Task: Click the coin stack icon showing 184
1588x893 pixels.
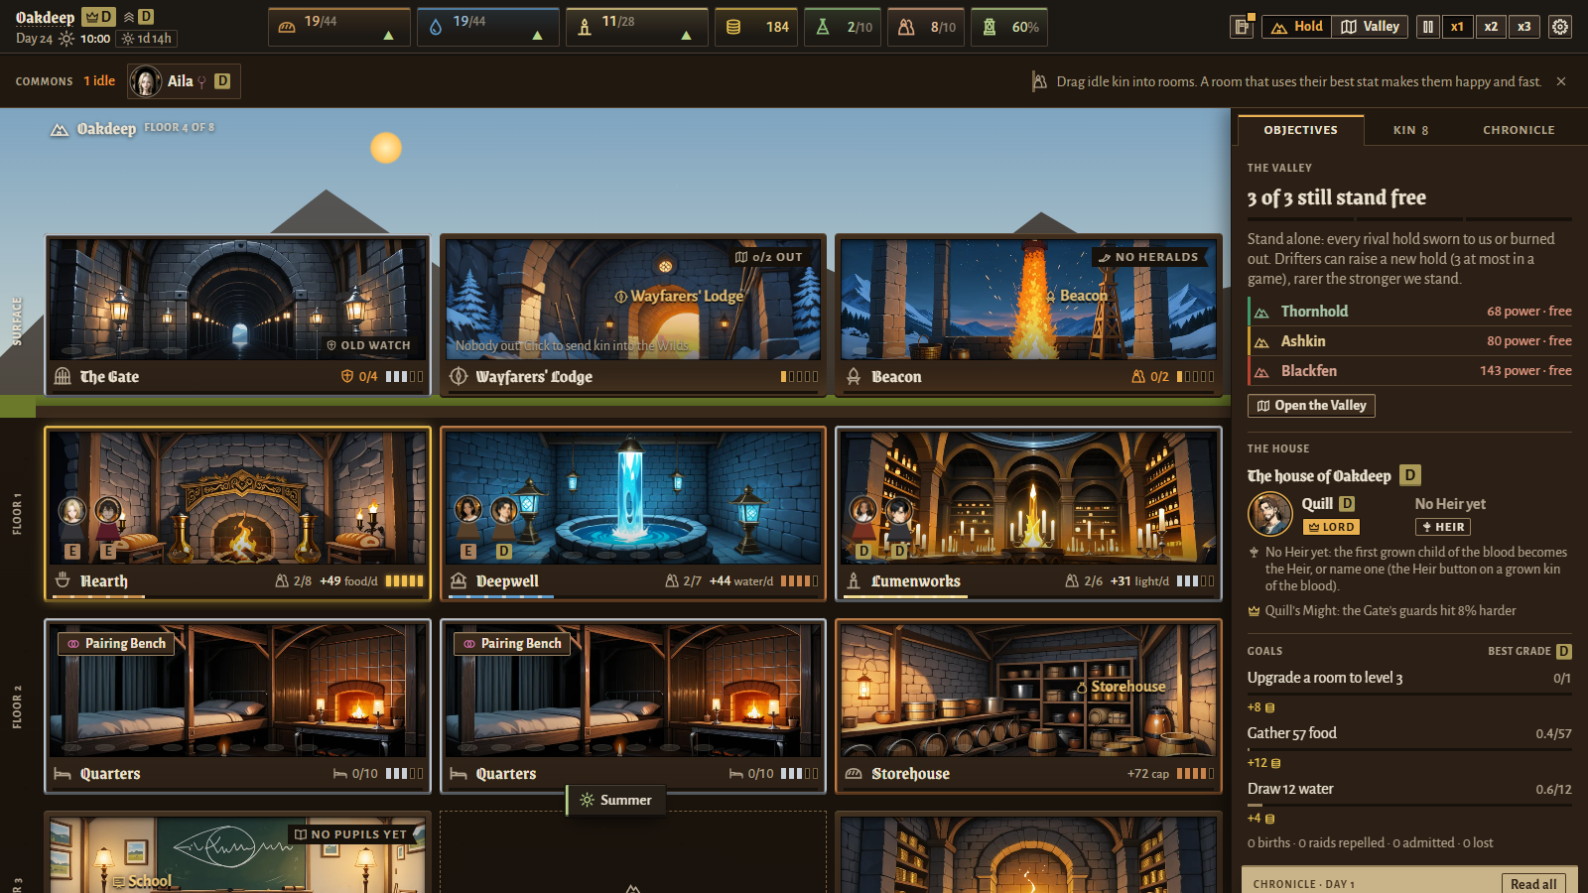Action: coord(733,27)
